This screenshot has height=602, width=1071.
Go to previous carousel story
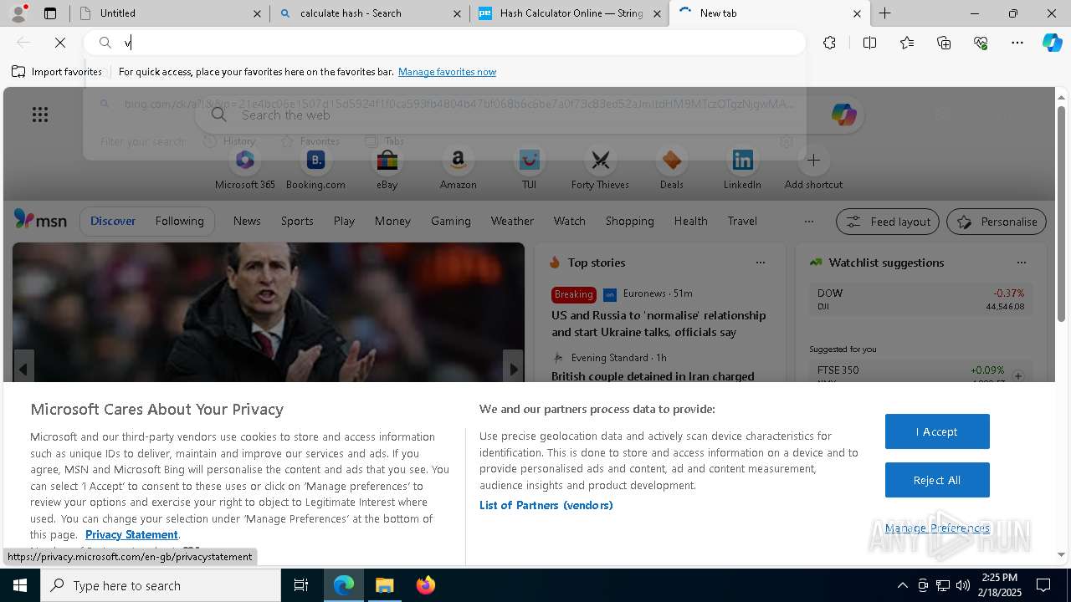23,369
